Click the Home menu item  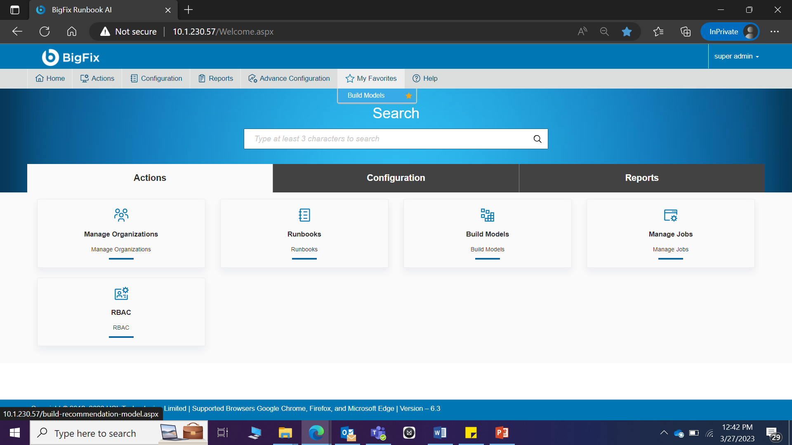click(50, 78)
